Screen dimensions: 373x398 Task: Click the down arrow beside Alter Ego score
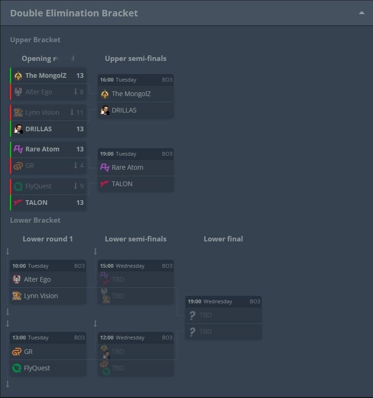75,91
